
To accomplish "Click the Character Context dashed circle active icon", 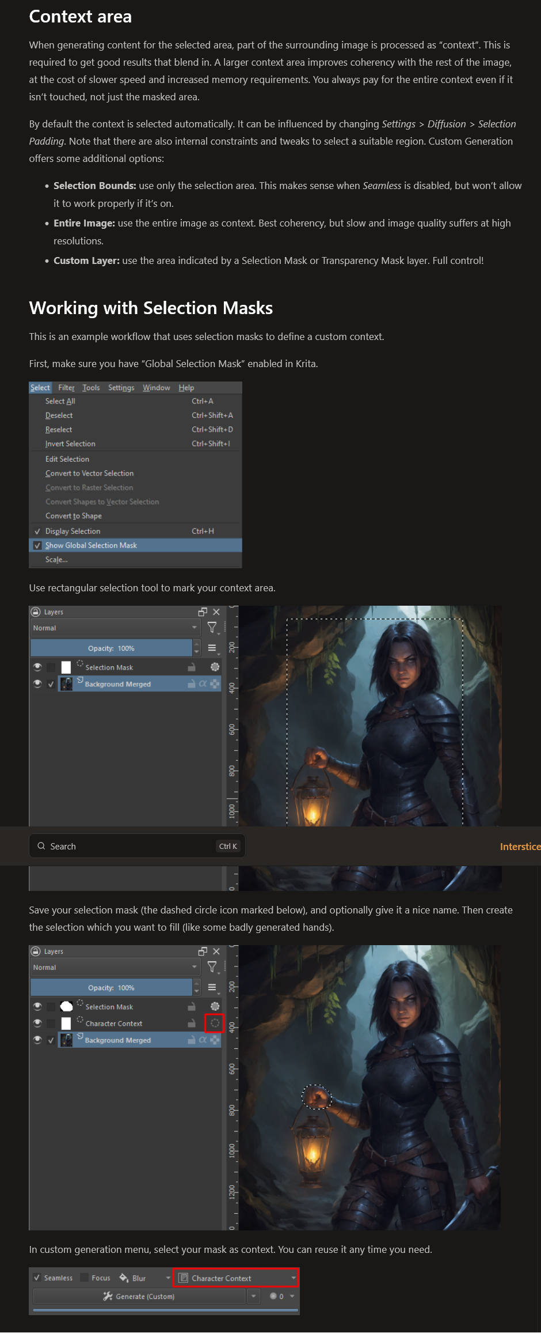I will (x=215, y=1024).
